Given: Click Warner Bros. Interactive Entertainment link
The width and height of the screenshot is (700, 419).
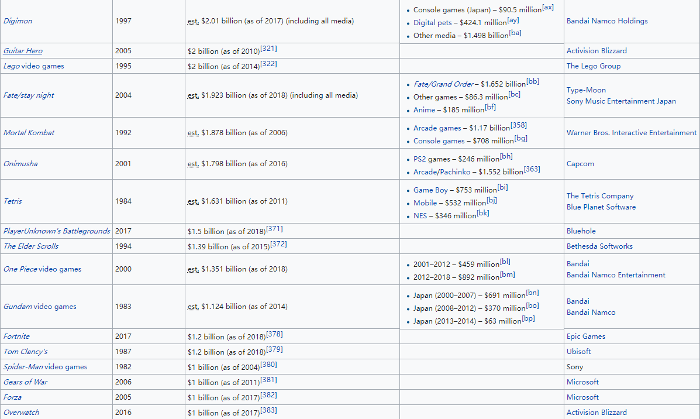Looking at the screenshot, I should click(632, 133).
